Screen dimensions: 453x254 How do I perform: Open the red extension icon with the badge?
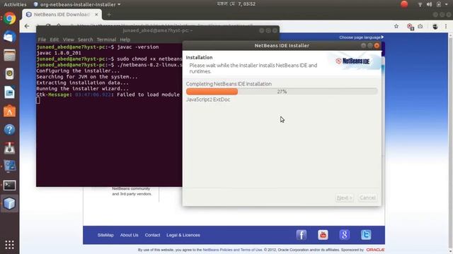[x=411, y=27]
